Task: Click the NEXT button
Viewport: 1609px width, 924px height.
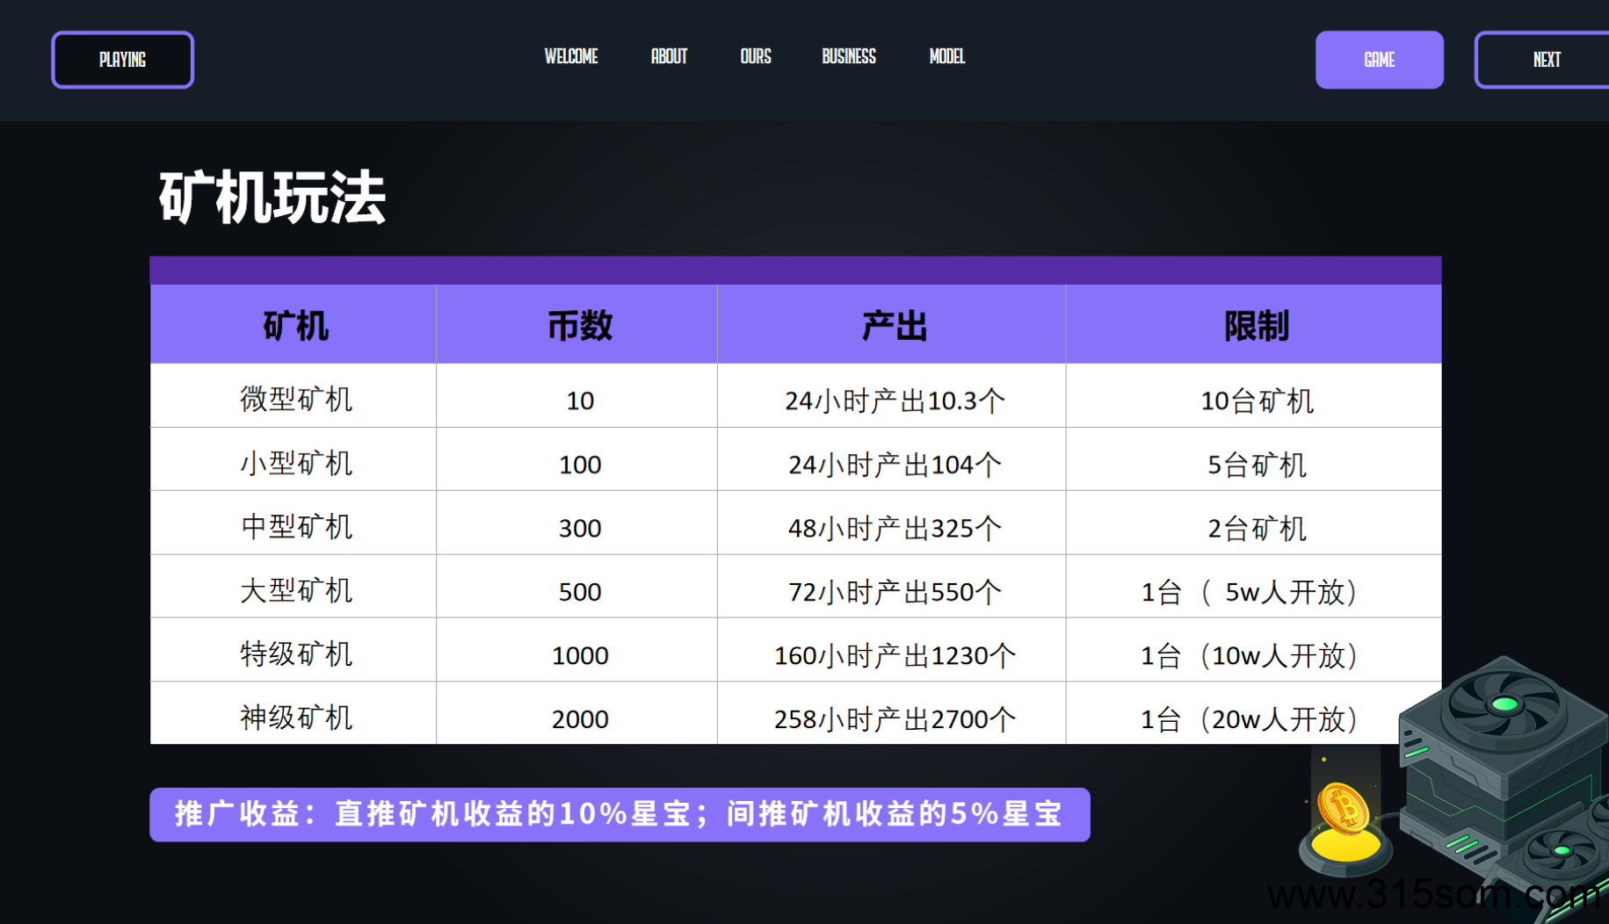Action: 1546,60
